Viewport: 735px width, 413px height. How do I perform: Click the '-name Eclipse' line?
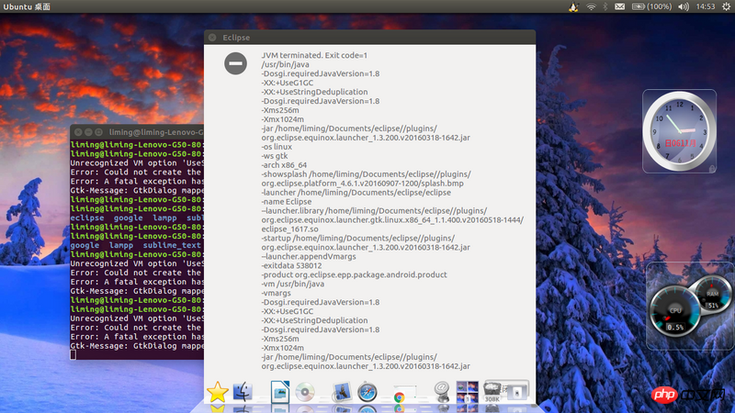(x=287, y=201)
